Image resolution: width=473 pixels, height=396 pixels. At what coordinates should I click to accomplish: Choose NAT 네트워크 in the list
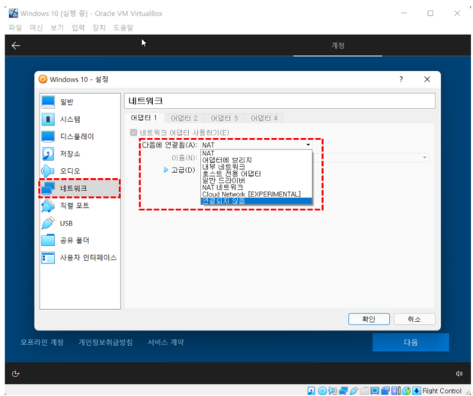[x=257, y=187]
